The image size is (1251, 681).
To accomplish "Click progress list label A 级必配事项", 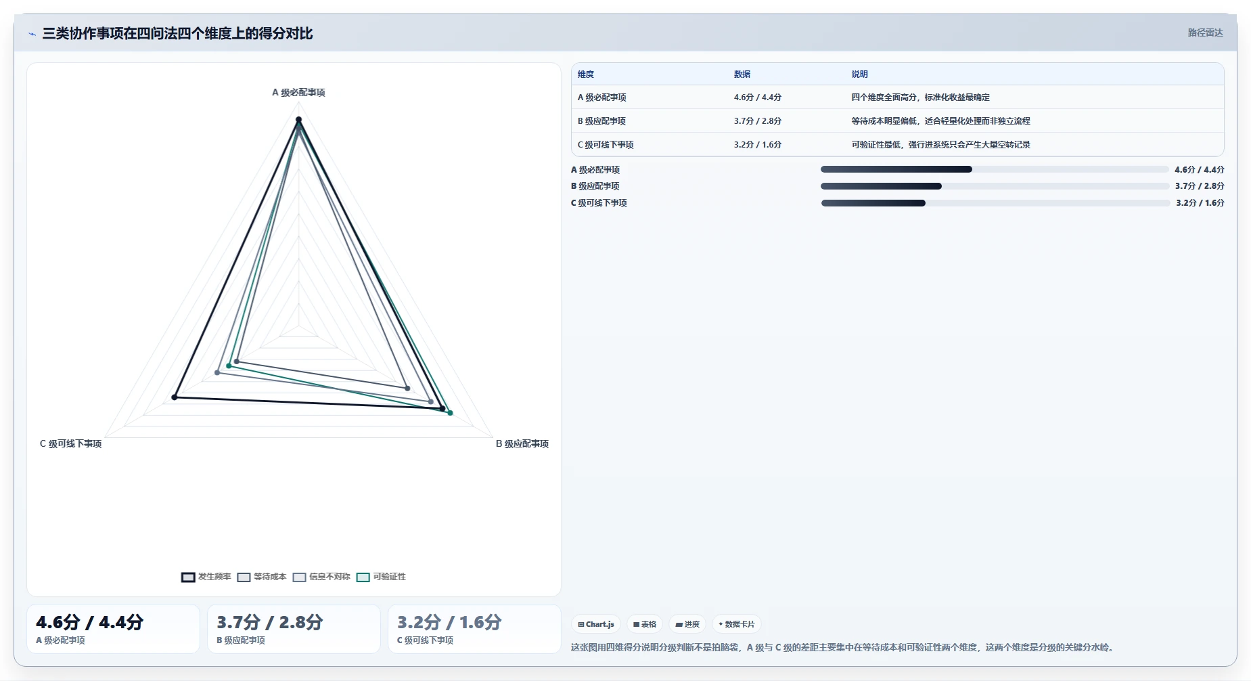I will (x=595, y=170).
